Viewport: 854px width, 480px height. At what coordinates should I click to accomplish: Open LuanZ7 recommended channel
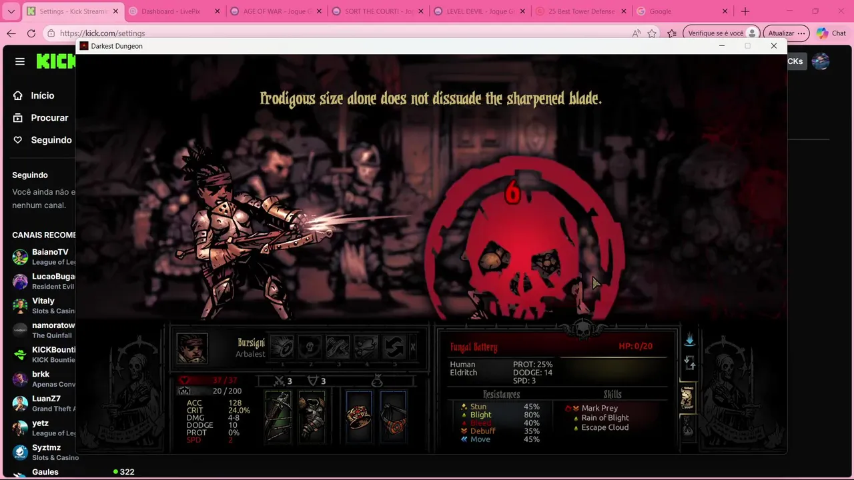pyautogui.click(x=43, y=403)
